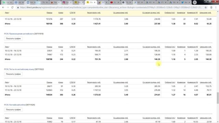Sort Тесты по английскому table by Конверсии
Screen dimensions: 219x123
pyautogui.click(x=181, y=82)
